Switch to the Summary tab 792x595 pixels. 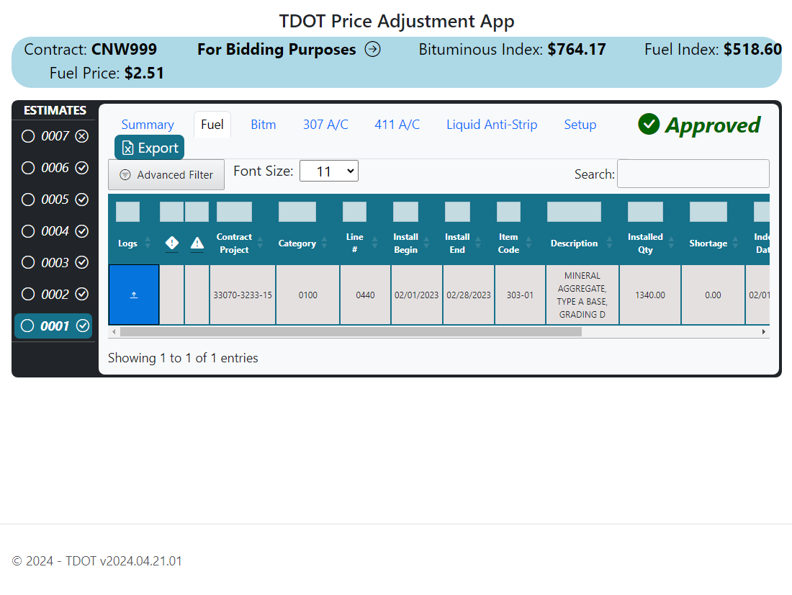click(148, 125)
